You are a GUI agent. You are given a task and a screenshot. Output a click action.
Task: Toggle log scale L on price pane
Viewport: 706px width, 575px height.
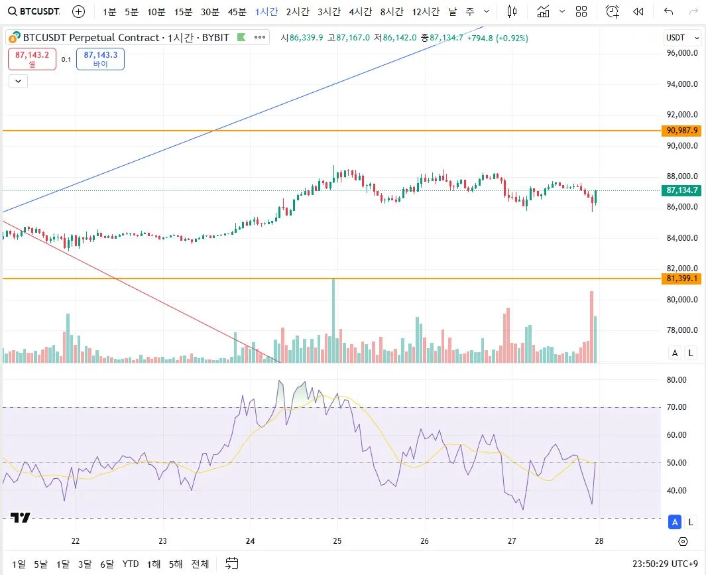tap(691, 353)
